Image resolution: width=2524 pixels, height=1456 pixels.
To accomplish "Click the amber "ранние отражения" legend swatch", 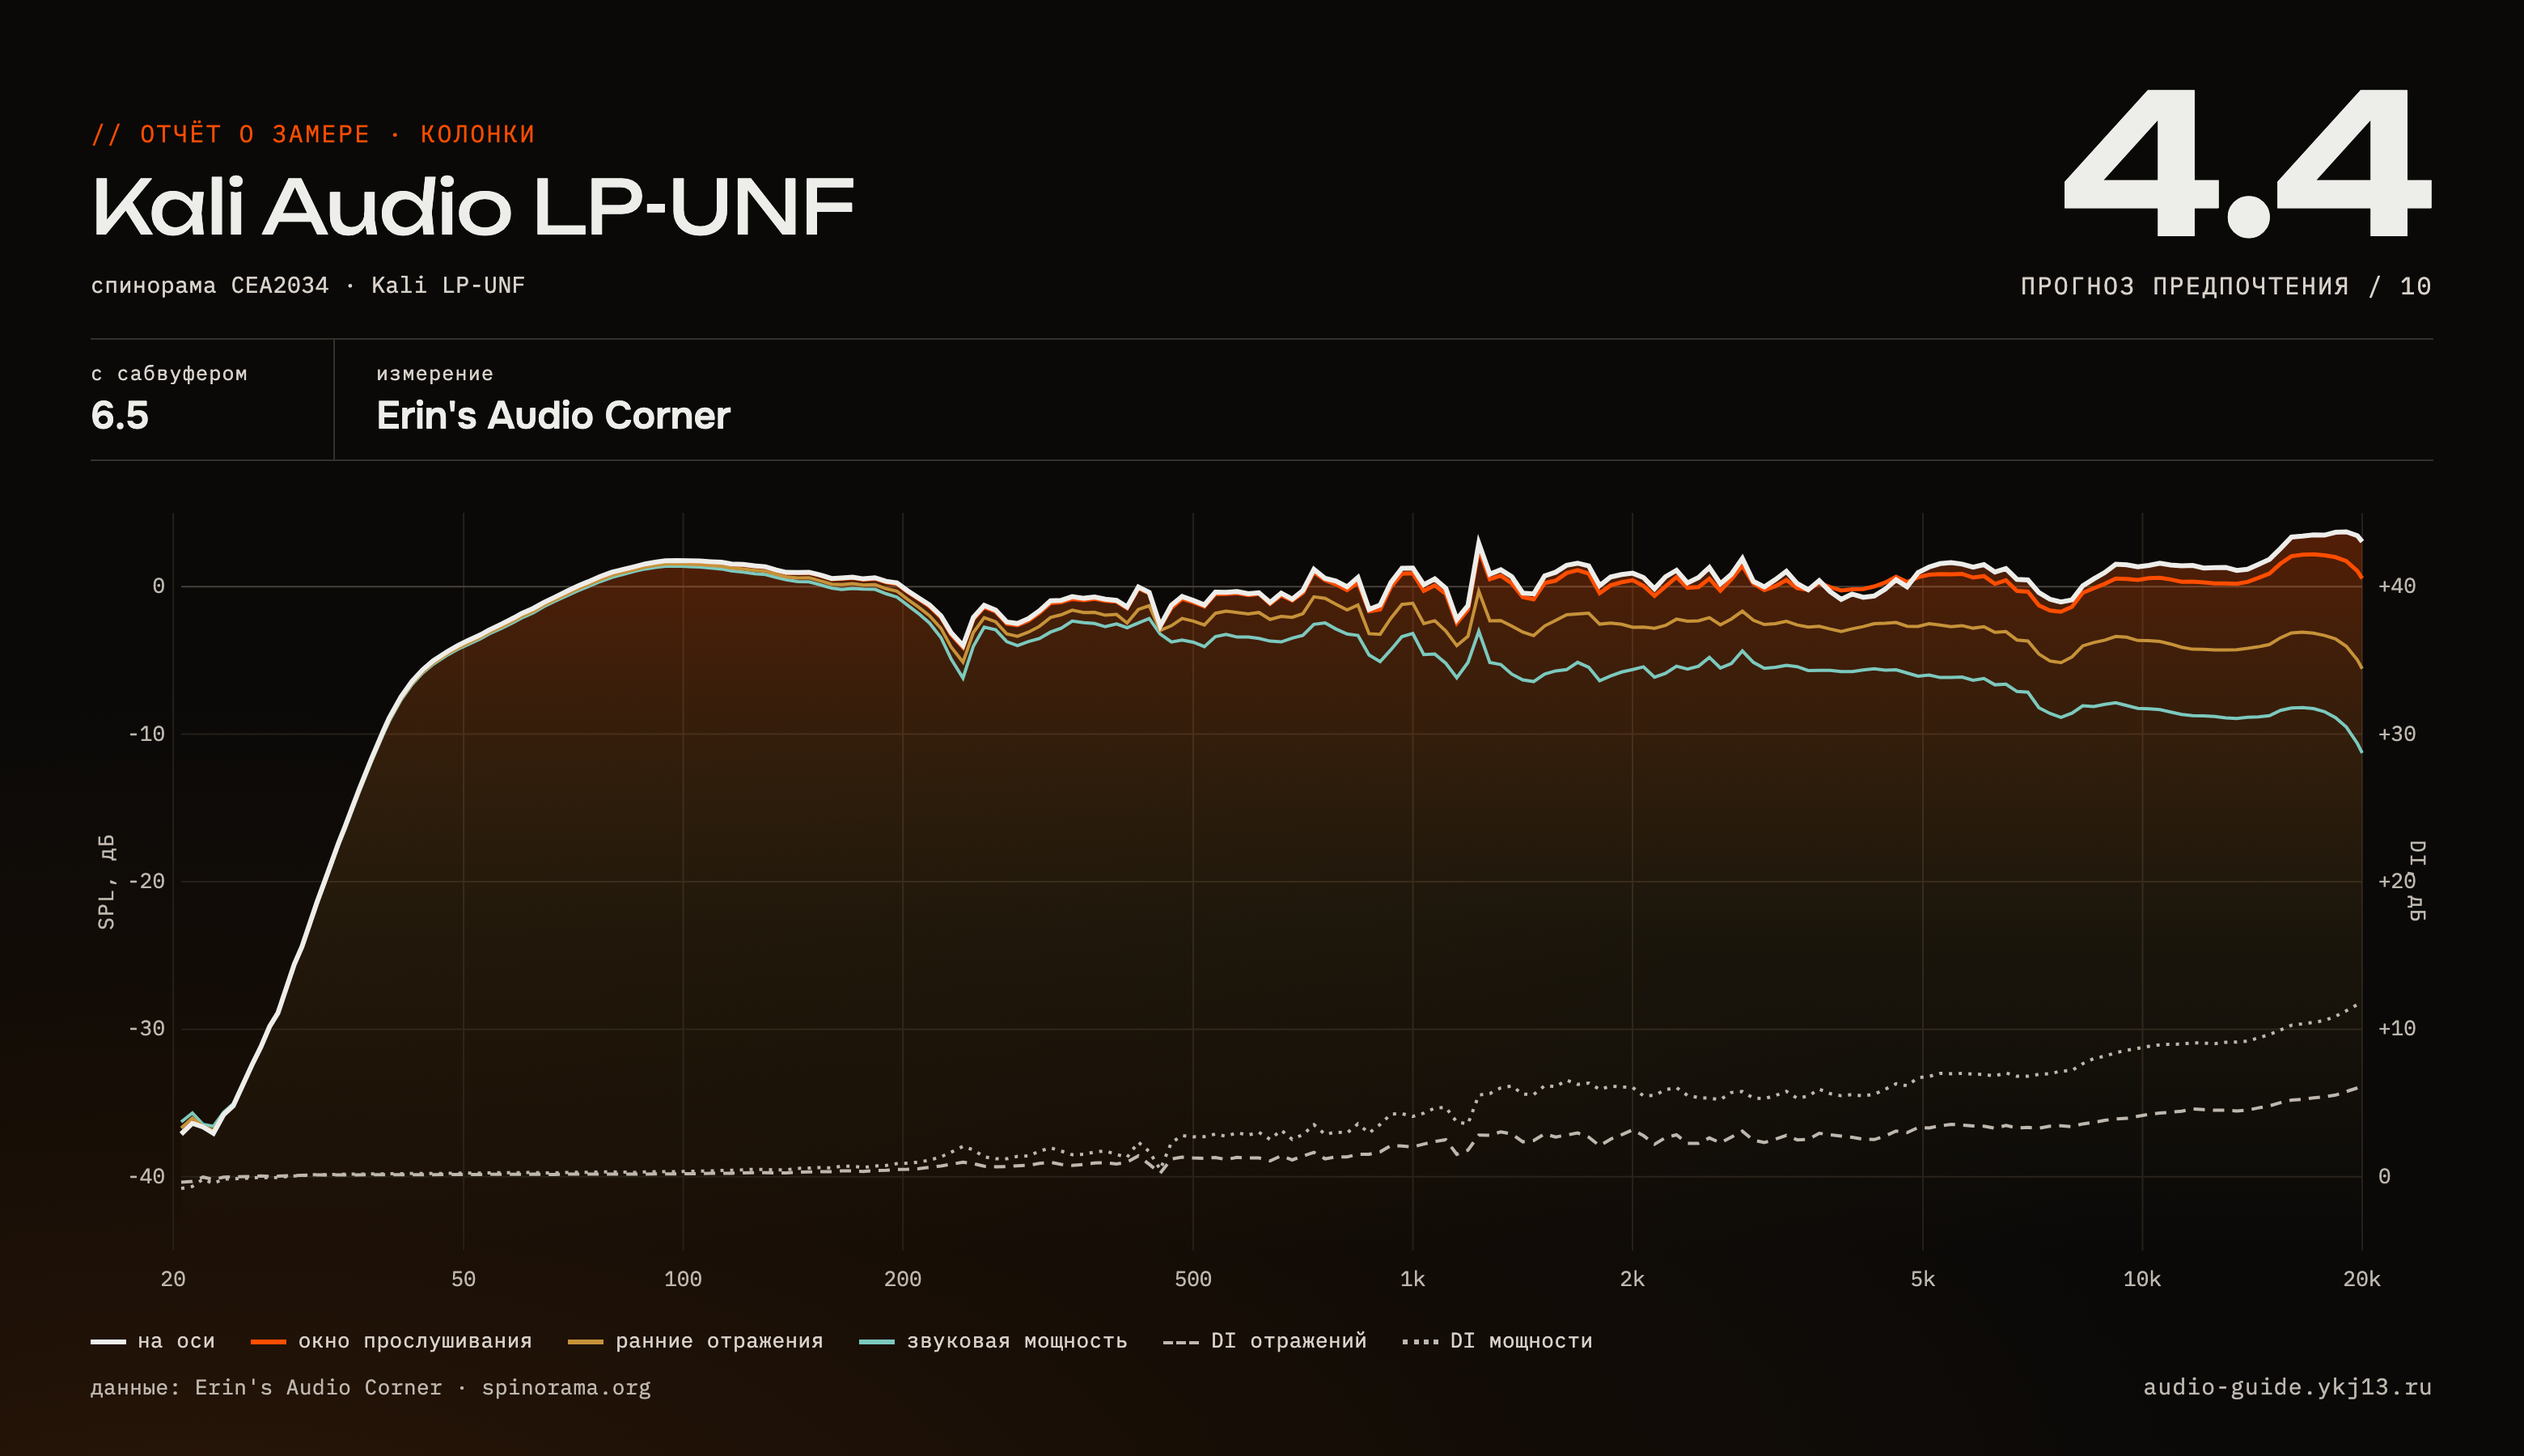I will click(585, 1342).
